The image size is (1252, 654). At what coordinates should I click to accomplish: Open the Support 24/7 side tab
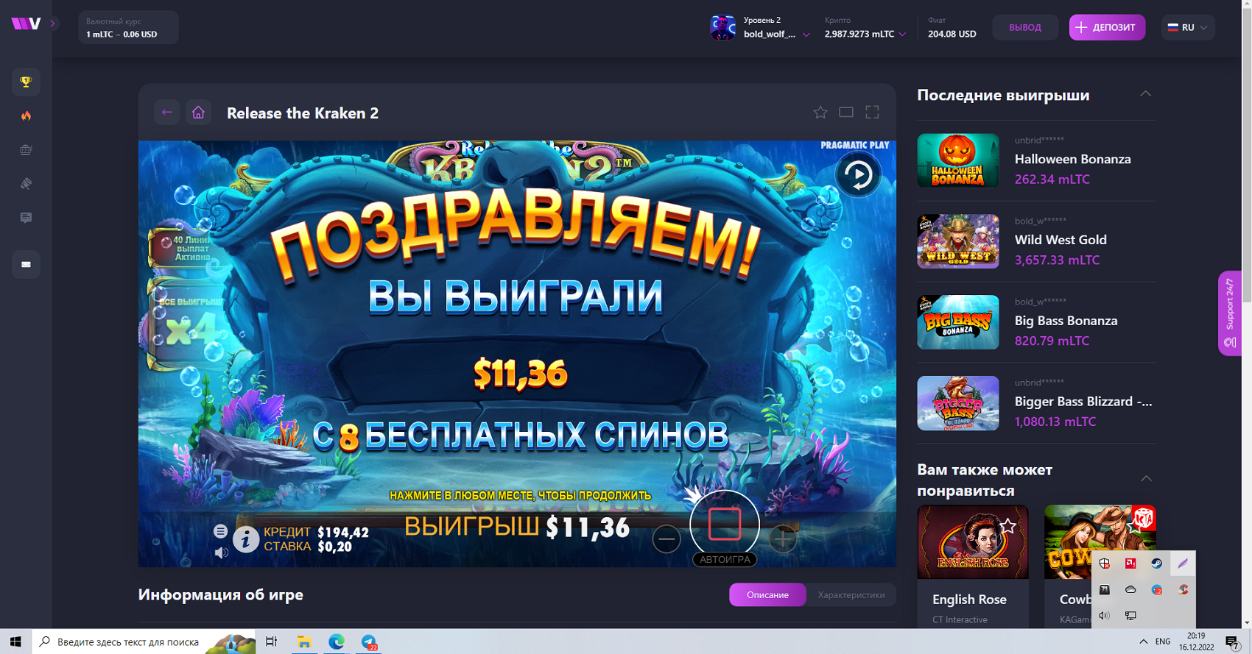point(1229,313)
